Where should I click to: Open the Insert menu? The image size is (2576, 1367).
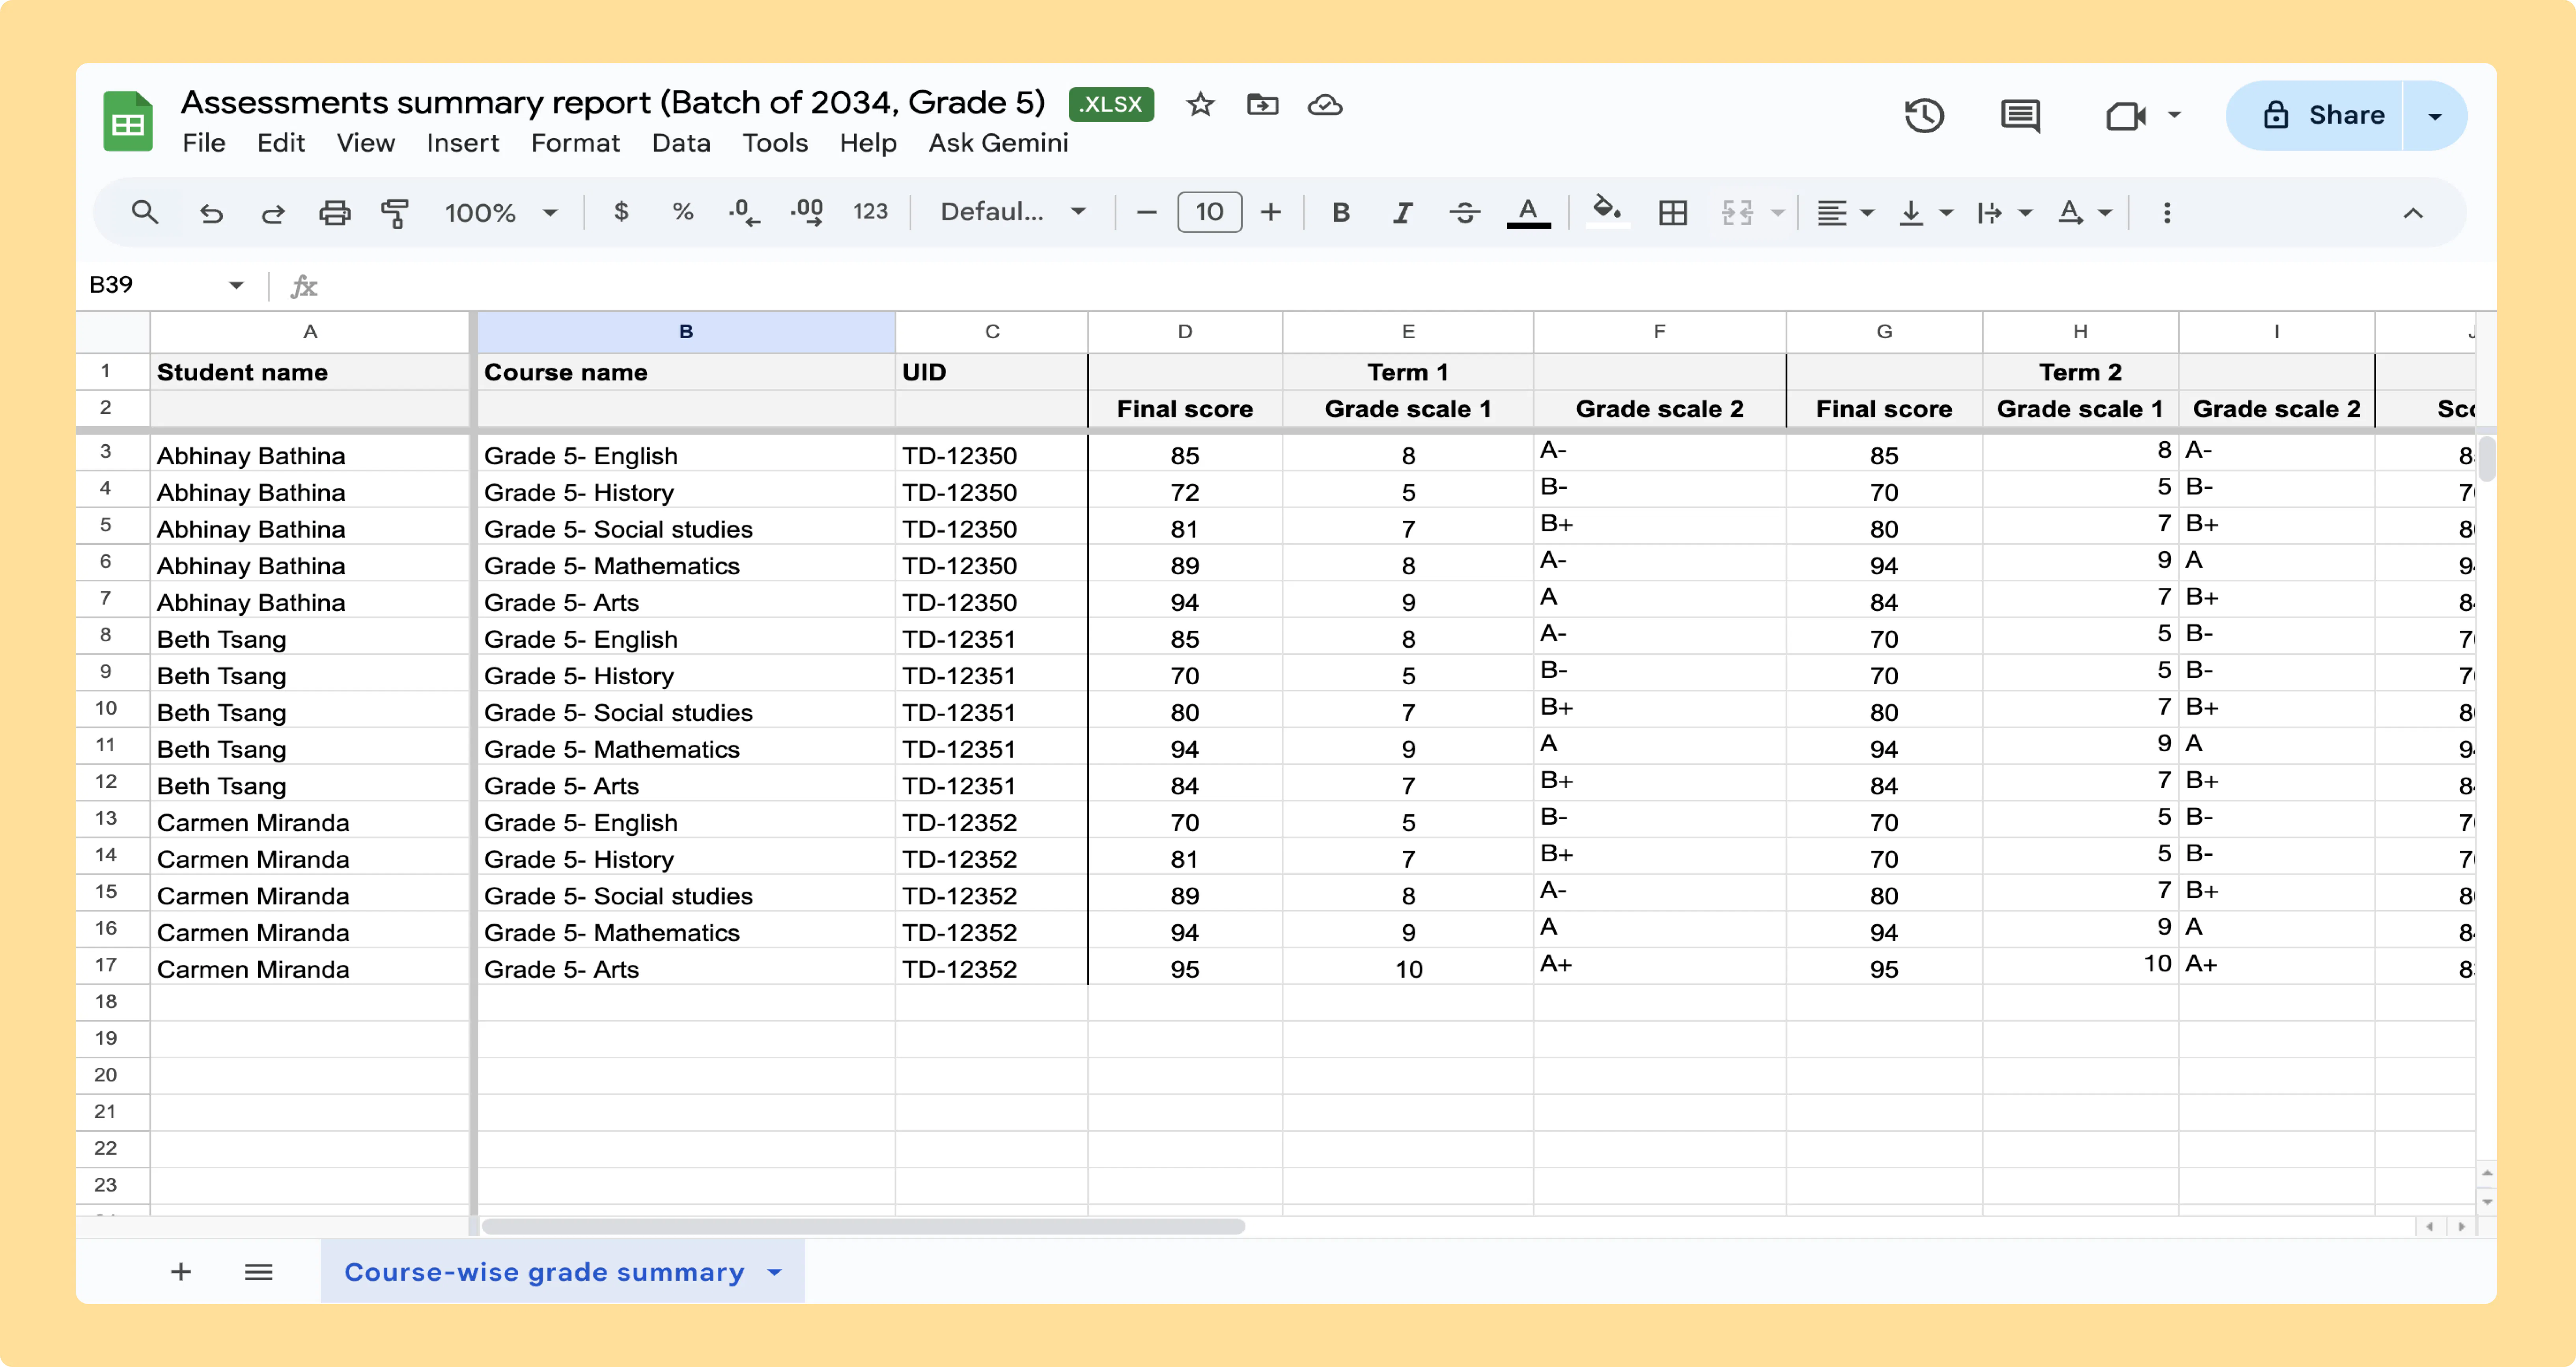(463, 143)
